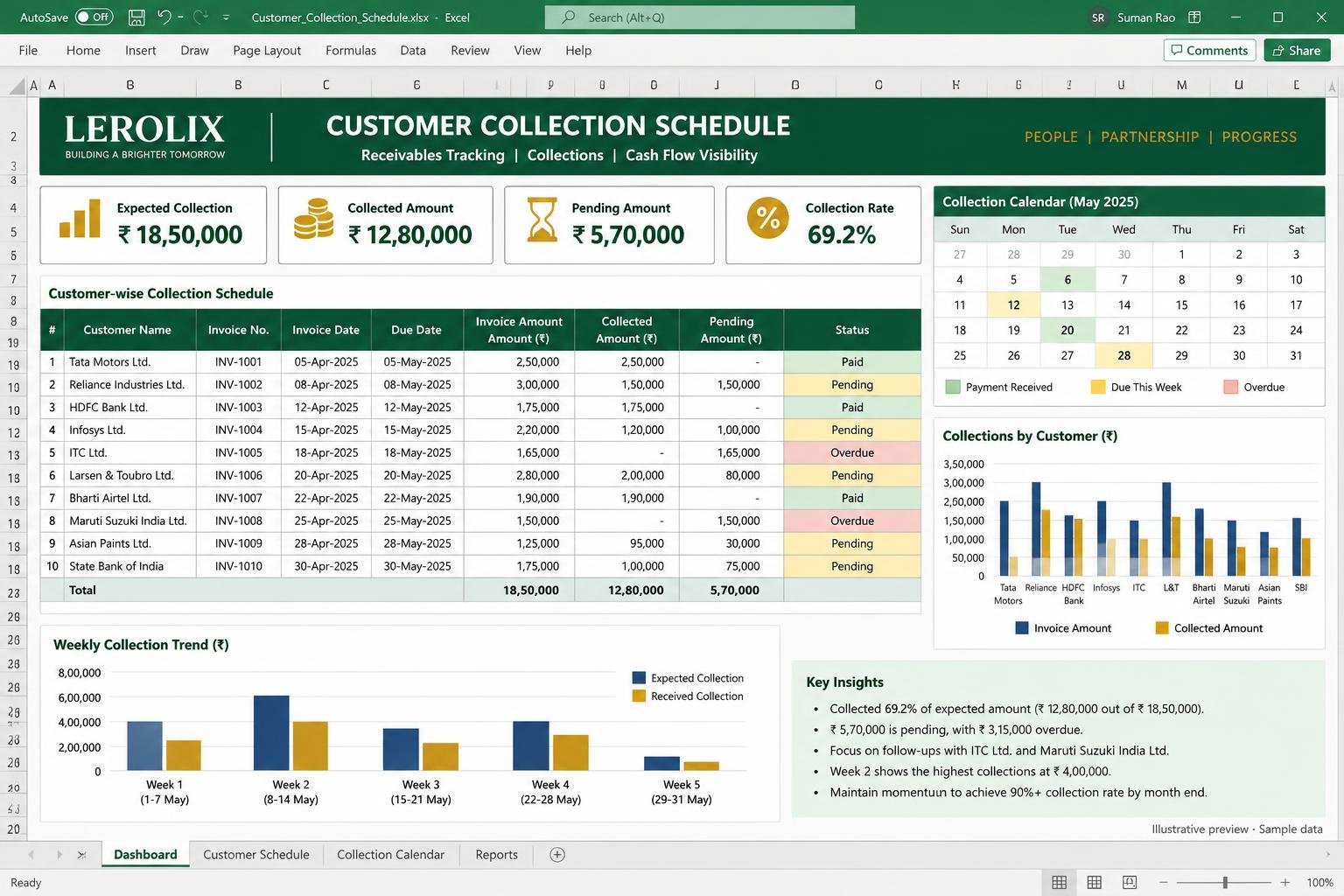The image size is (1344, 896).
Task: Switch to the Page Layout ribbon tab
Action: 267,50
